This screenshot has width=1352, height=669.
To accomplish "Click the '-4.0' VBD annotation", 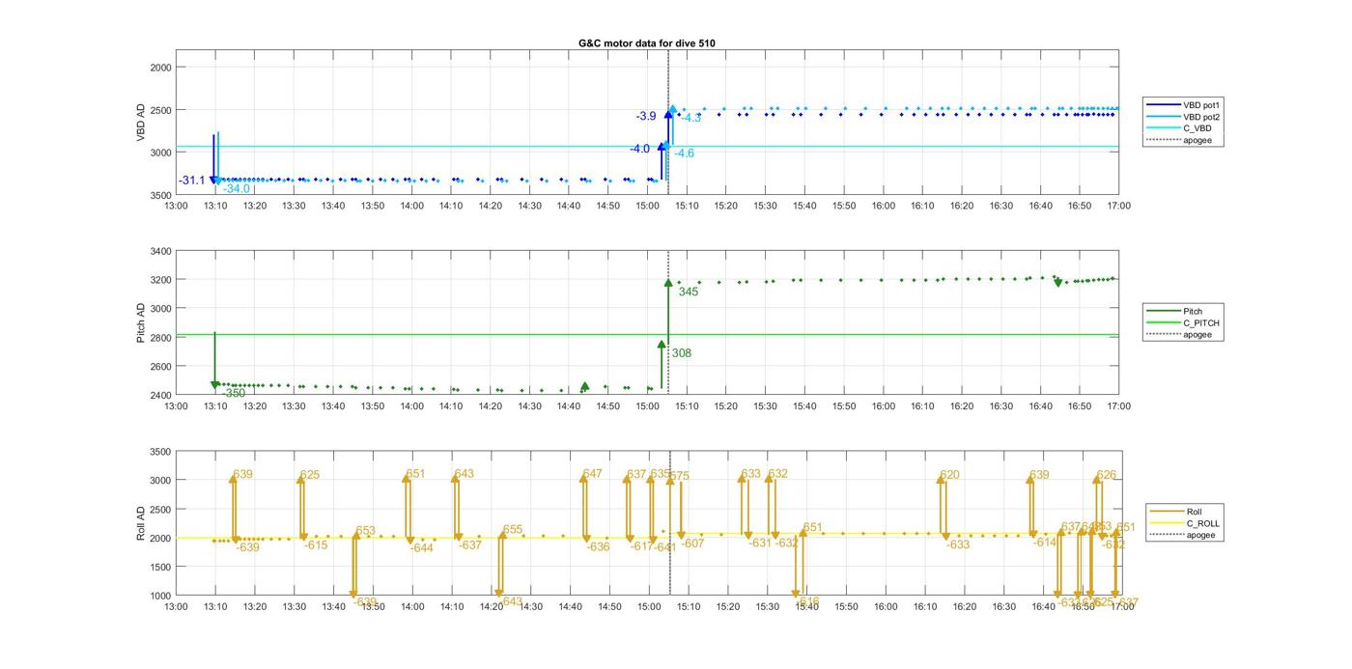I will coord(640,149).
